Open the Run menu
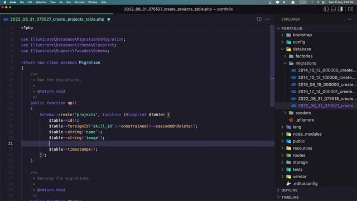 click(x=69, y=2)
